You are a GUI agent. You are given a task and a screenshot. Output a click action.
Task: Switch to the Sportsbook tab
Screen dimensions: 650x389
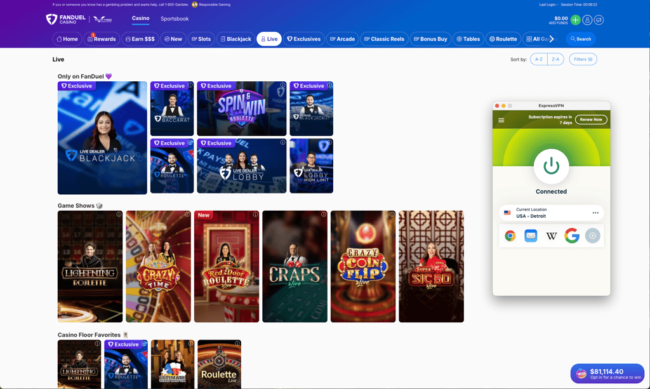[175, 18]
